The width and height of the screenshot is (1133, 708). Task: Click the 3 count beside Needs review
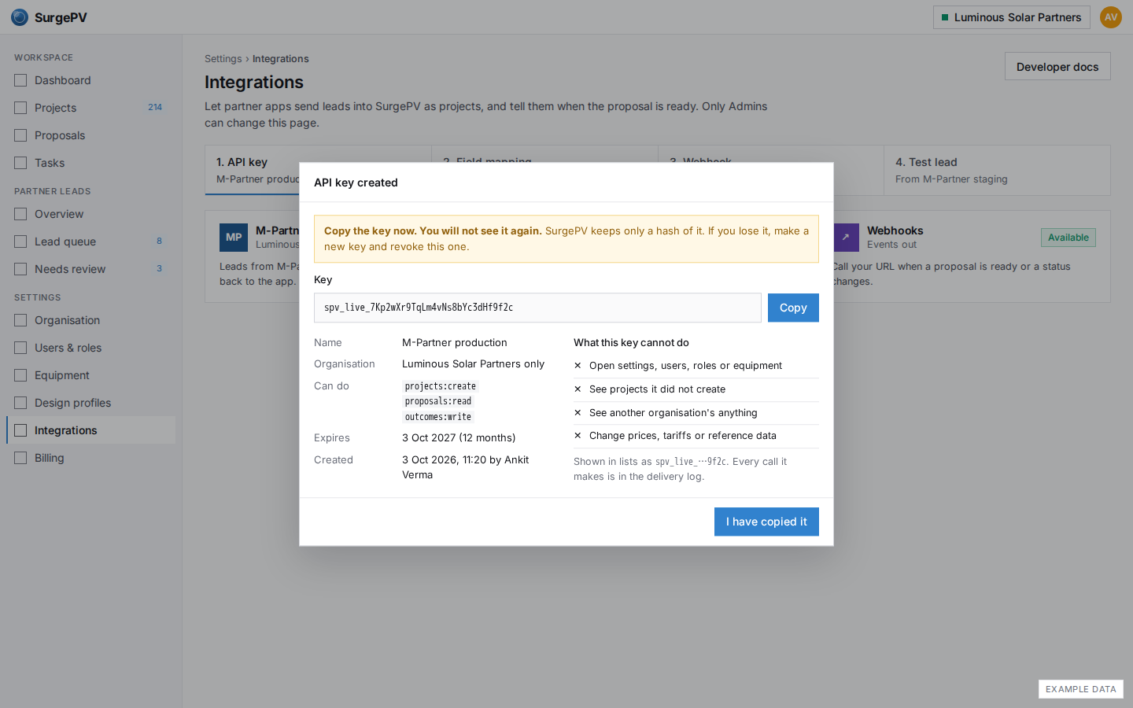pyautogui.click(x=159, y=269)
